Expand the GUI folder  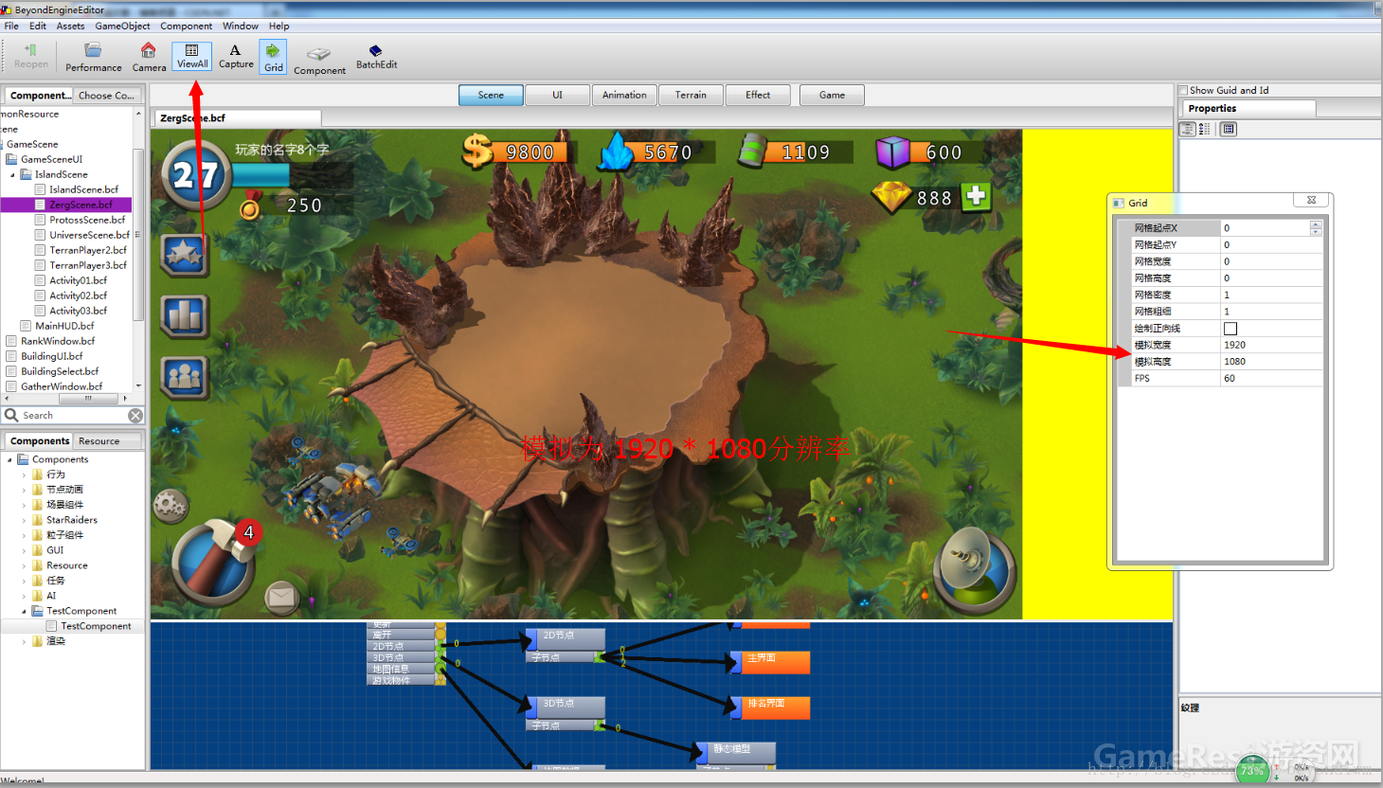[25, 550]
